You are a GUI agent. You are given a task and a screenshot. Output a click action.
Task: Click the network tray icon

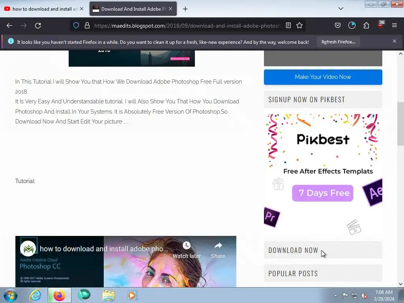(355, 296)
